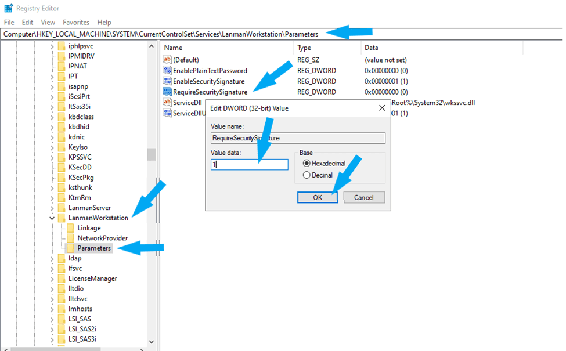
Task: Click the isapnp folder icon
Action: tap(62, 86)
